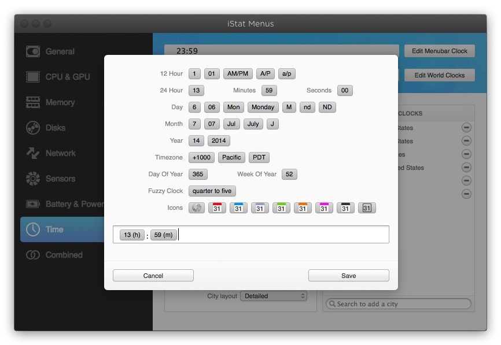Viewport: 501px width, 345px height.
Task: Select the Time sidebar section
Action: (x=62, y=229)
